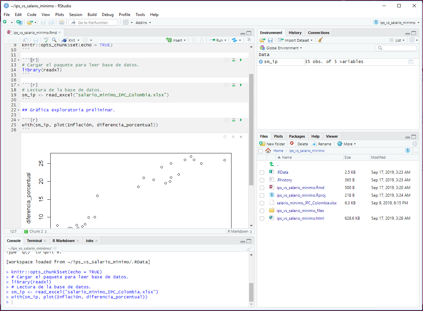Run all chunks above for readxl chunk
The width and height of the screenshot is (423, 311).
pyautogui.click(x=234, y=60)
